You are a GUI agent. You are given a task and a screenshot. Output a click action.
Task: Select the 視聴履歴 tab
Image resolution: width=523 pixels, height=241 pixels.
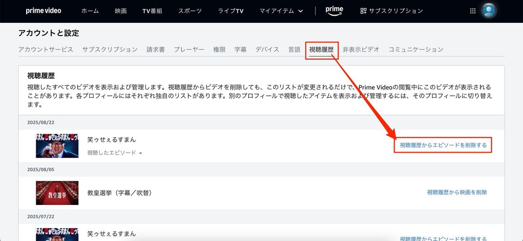pos(321,50)
